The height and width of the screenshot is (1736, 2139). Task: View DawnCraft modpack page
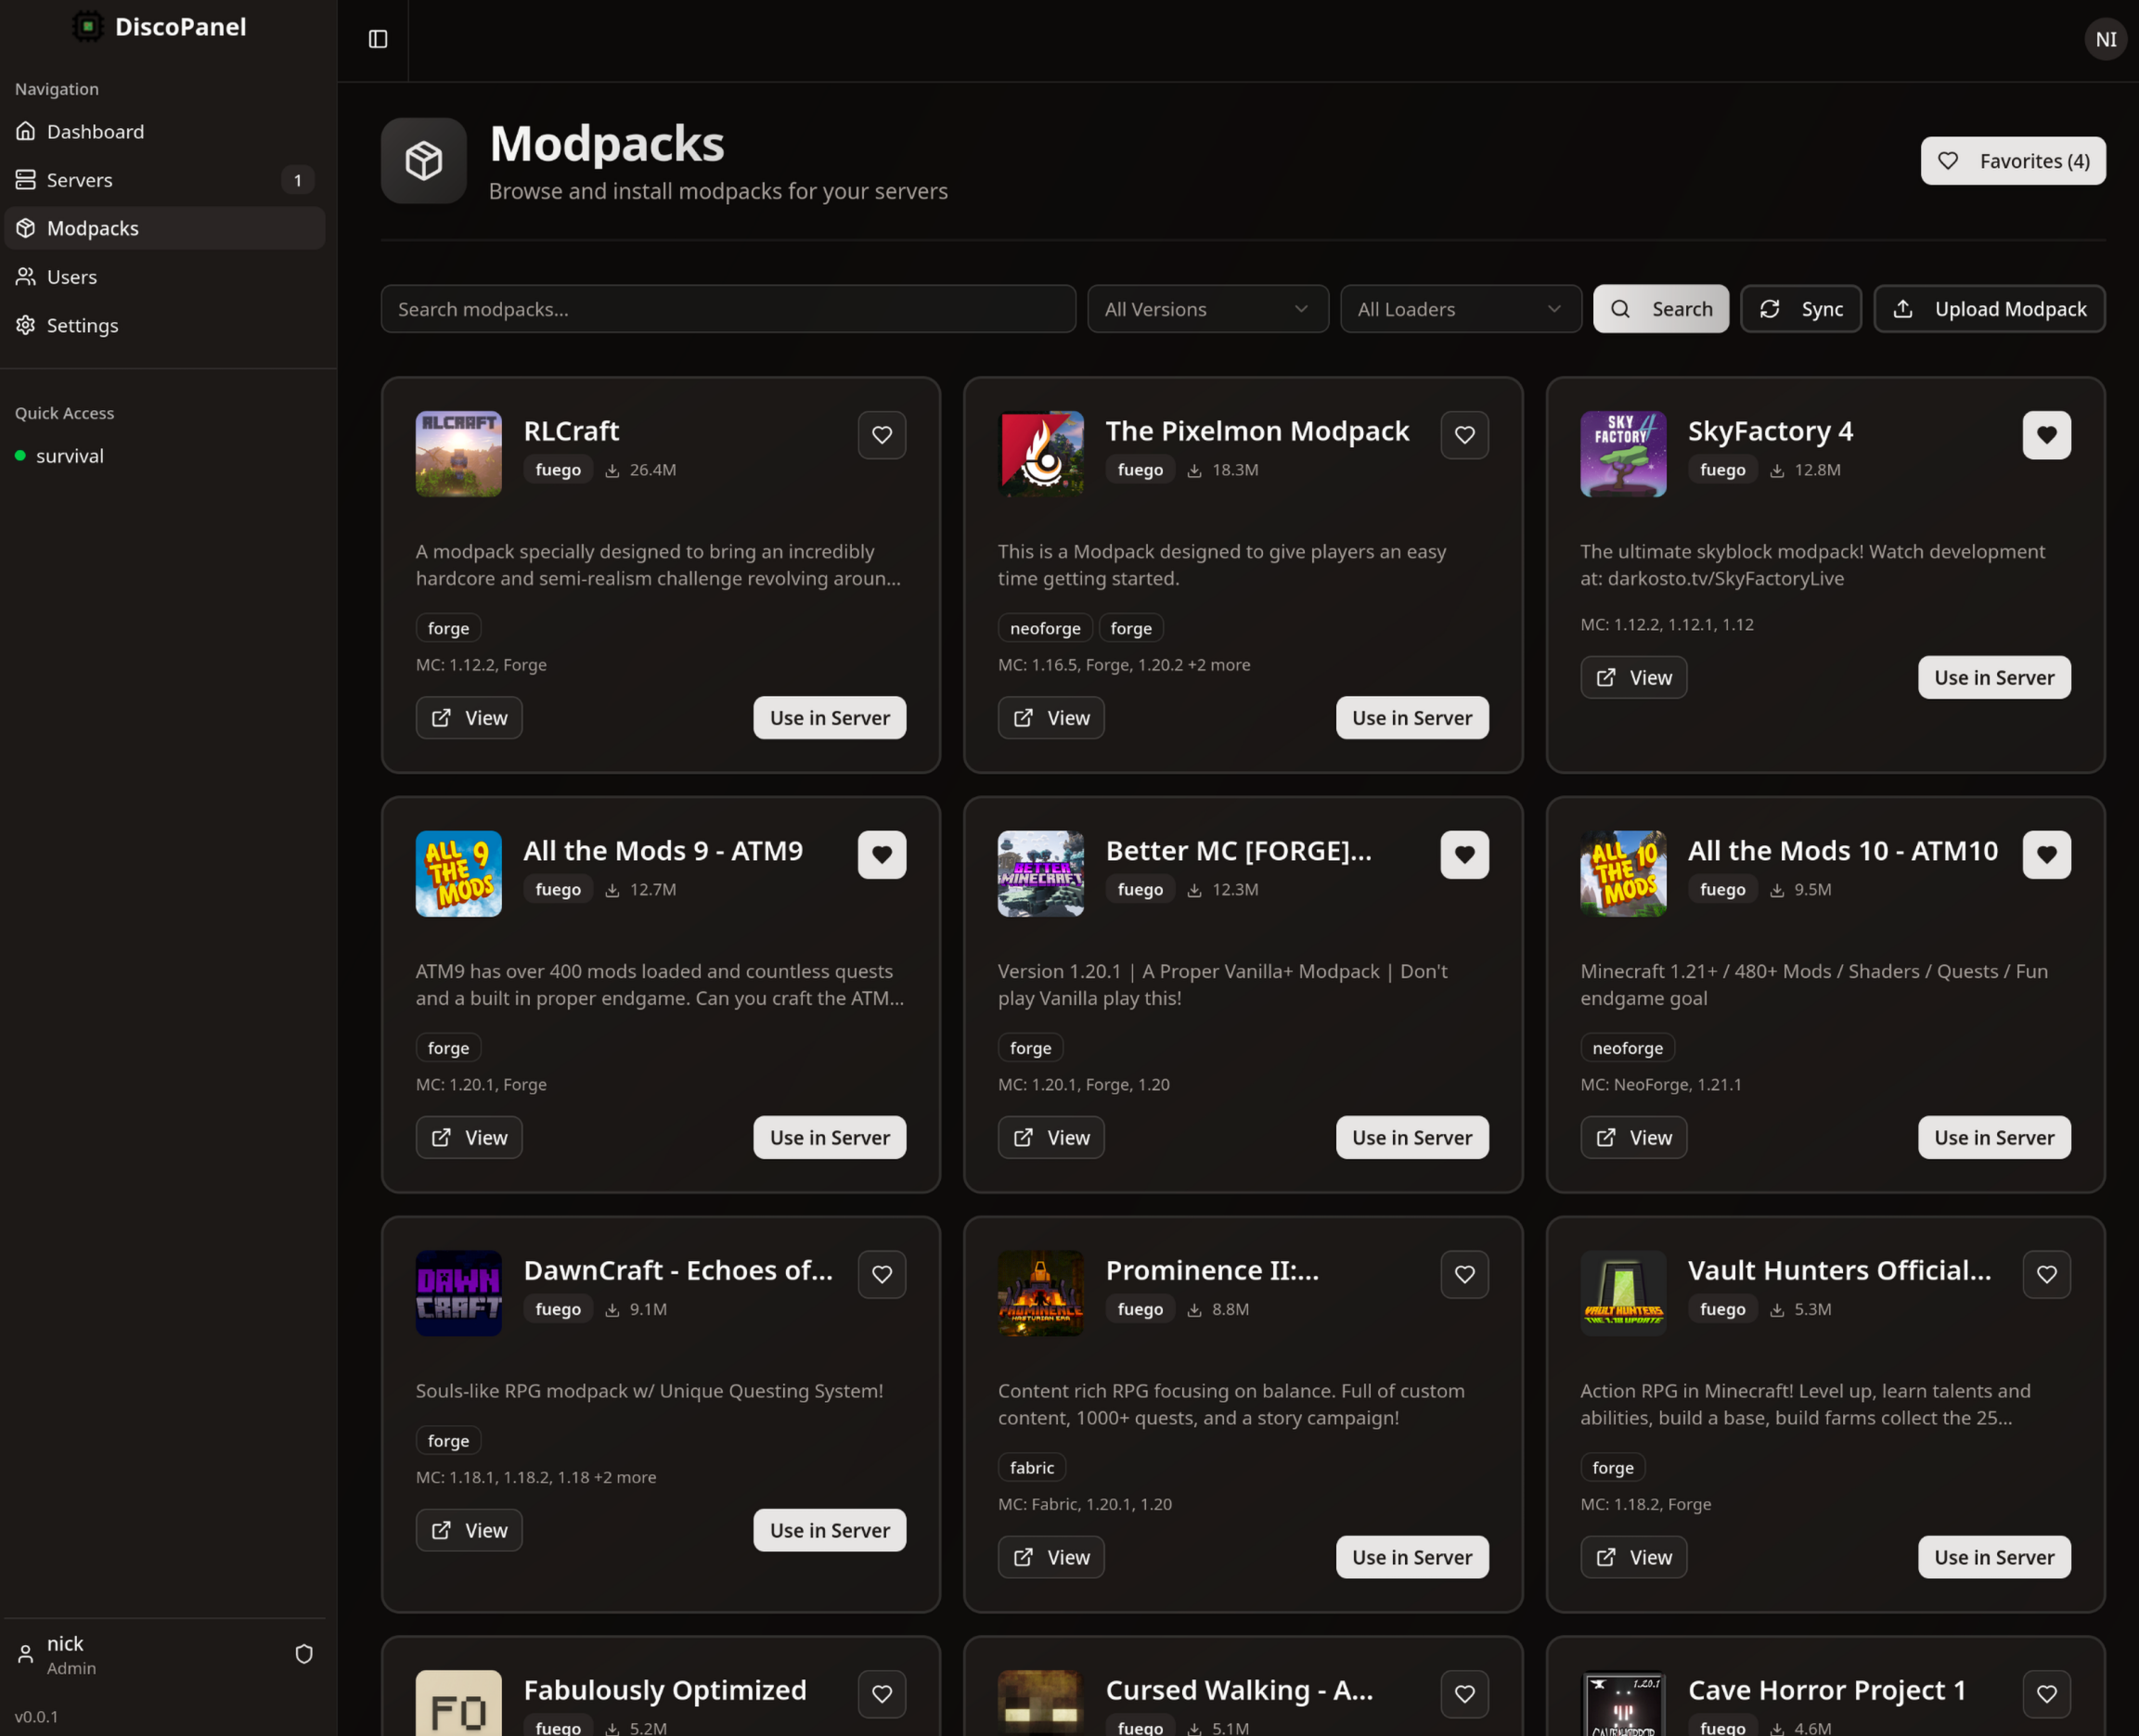469,1531
